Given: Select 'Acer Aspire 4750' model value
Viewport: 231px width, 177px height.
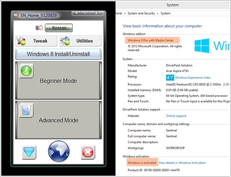Looking at the screenshot, I should tap(177, 71).
